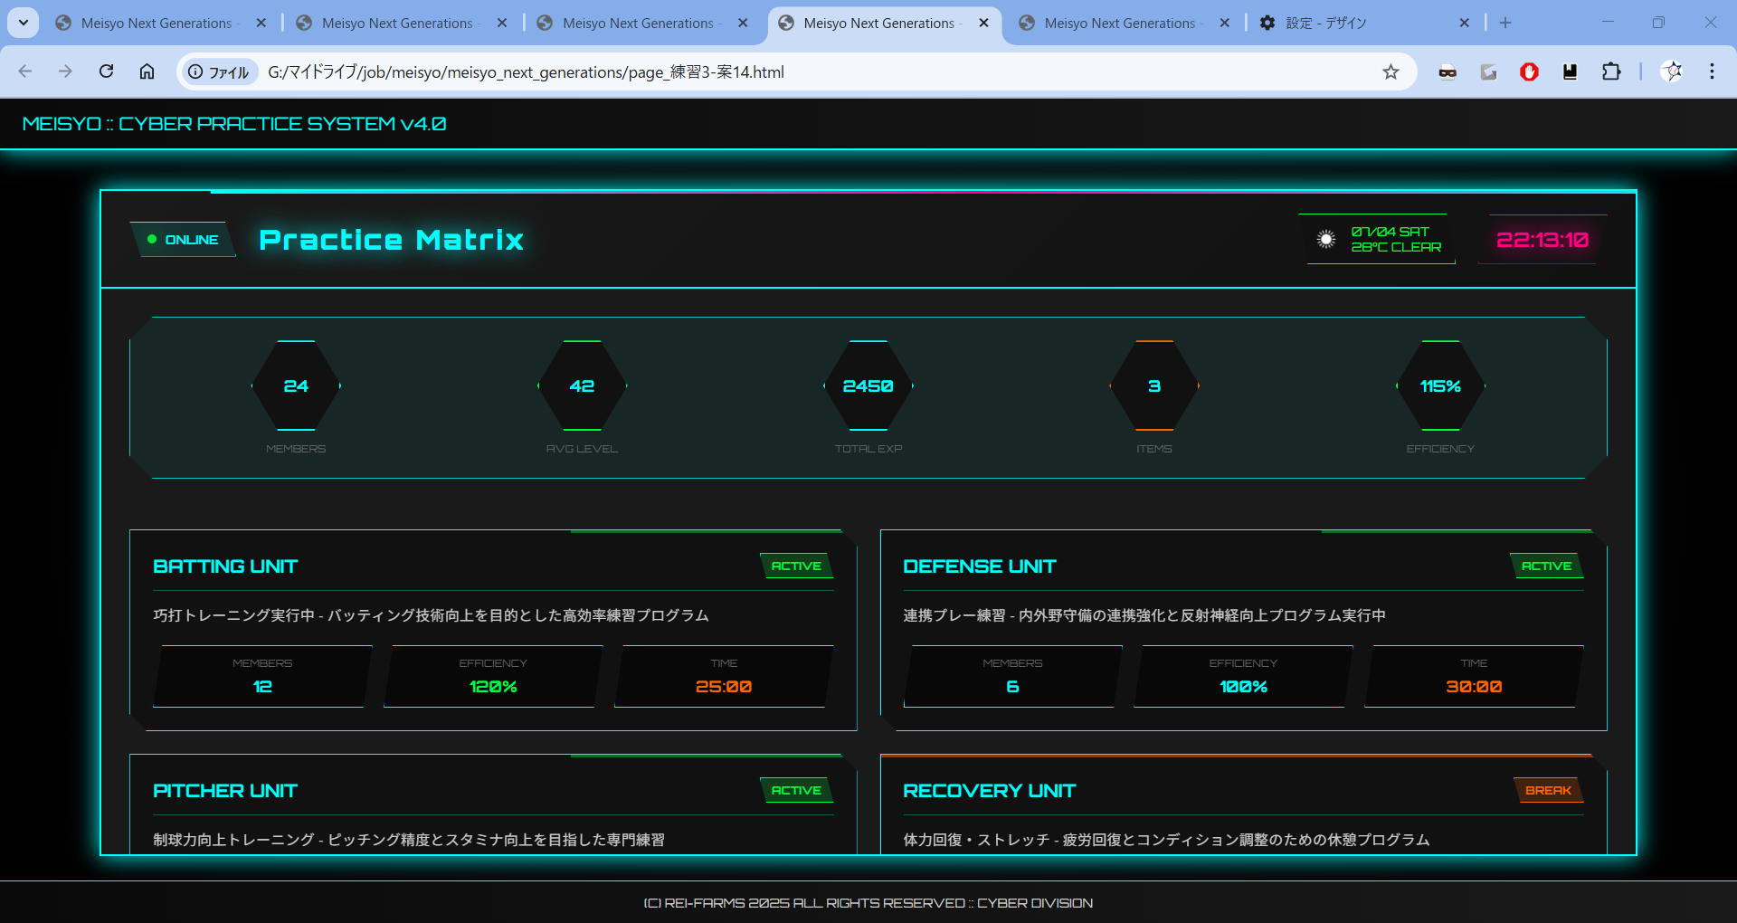Image resolution: width=1737 pixels, height=923 pixels.
Task: Toggle the Batting Unit ACTIVE badge
Action: click(x=796, y=566)
